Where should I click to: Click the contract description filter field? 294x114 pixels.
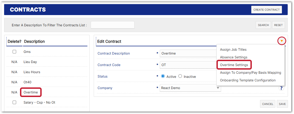pyautogui.click(x=113, y=25)
